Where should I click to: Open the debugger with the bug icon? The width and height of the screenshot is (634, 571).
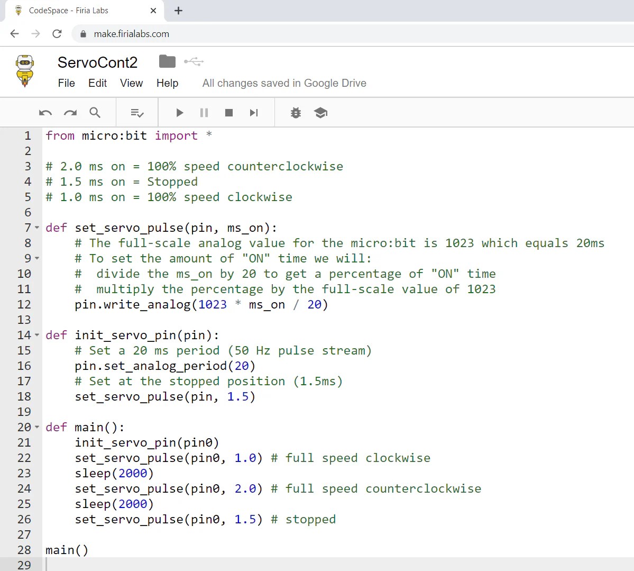[295, 112]
